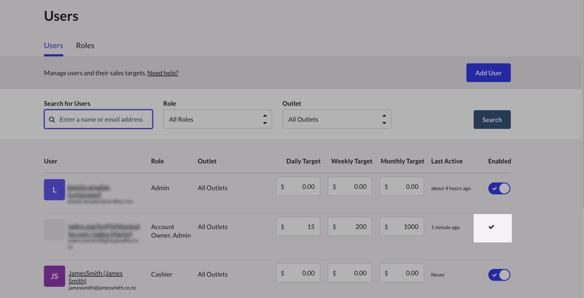Open the Need help? link
Viewport: 584px width, 298px height.
click(163, 73)
